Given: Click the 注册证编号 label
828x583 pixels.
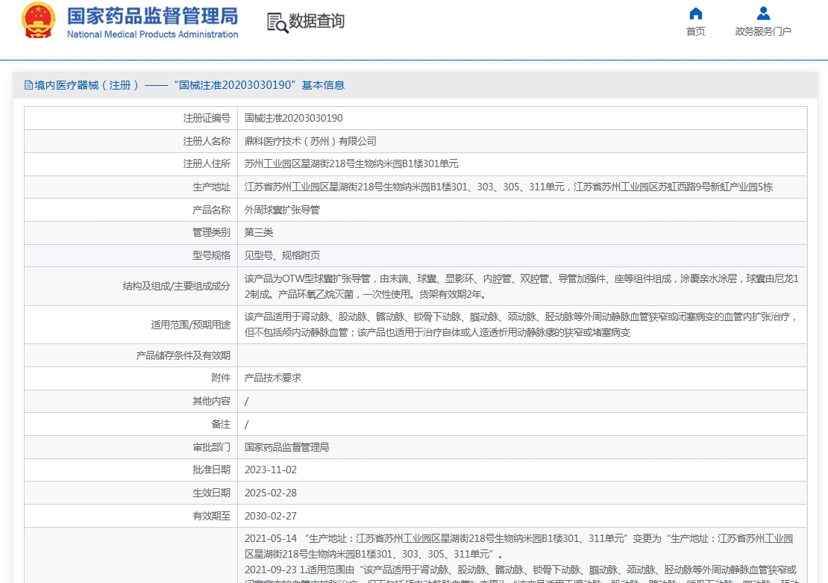Looking at the screenshot, I should tap(207, 119).
